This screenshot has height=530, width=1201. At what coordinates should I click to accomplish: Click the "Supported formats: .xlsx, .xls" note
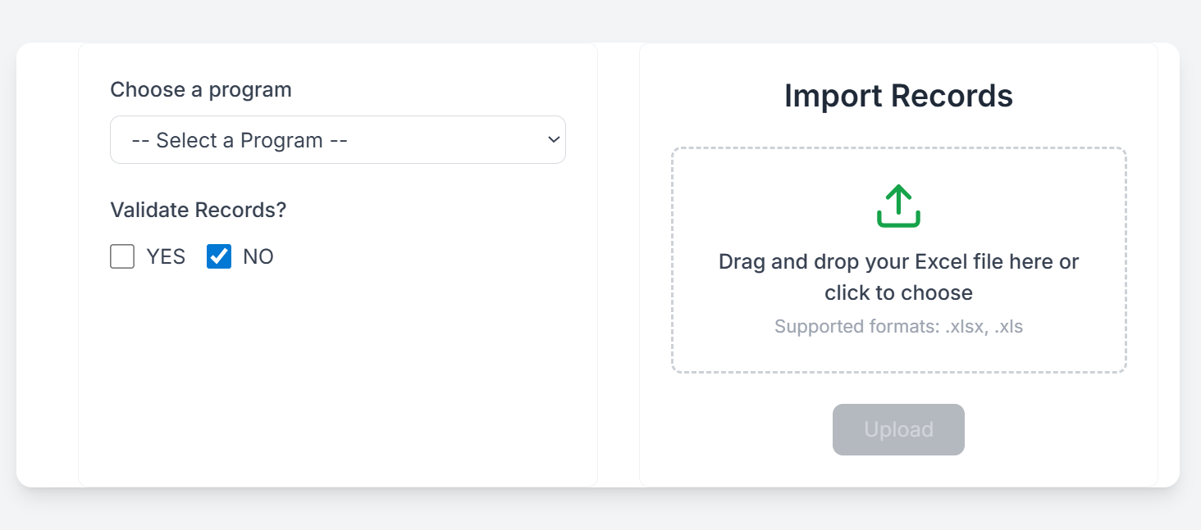pyautogui.click(x=898, y=327)
